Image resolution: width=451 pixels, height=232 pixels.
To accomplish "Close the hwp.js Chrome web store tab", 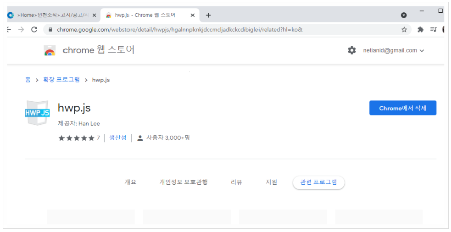I will (x=192, y=15).
